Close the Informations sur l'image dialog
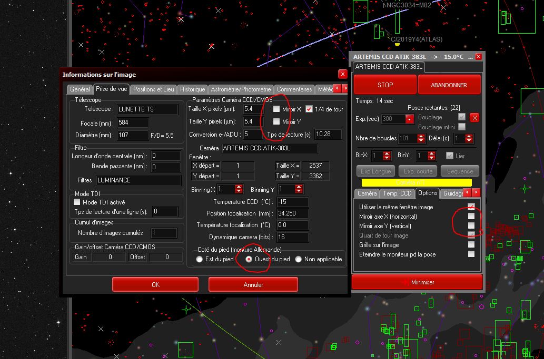 point(342,75)
